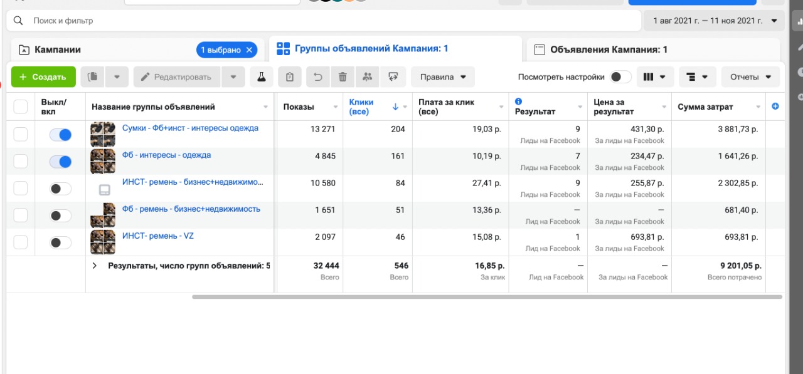Check the box for ИНСТ- ремень - VZ row
The image size is (803, 374).
coord(21,242)
